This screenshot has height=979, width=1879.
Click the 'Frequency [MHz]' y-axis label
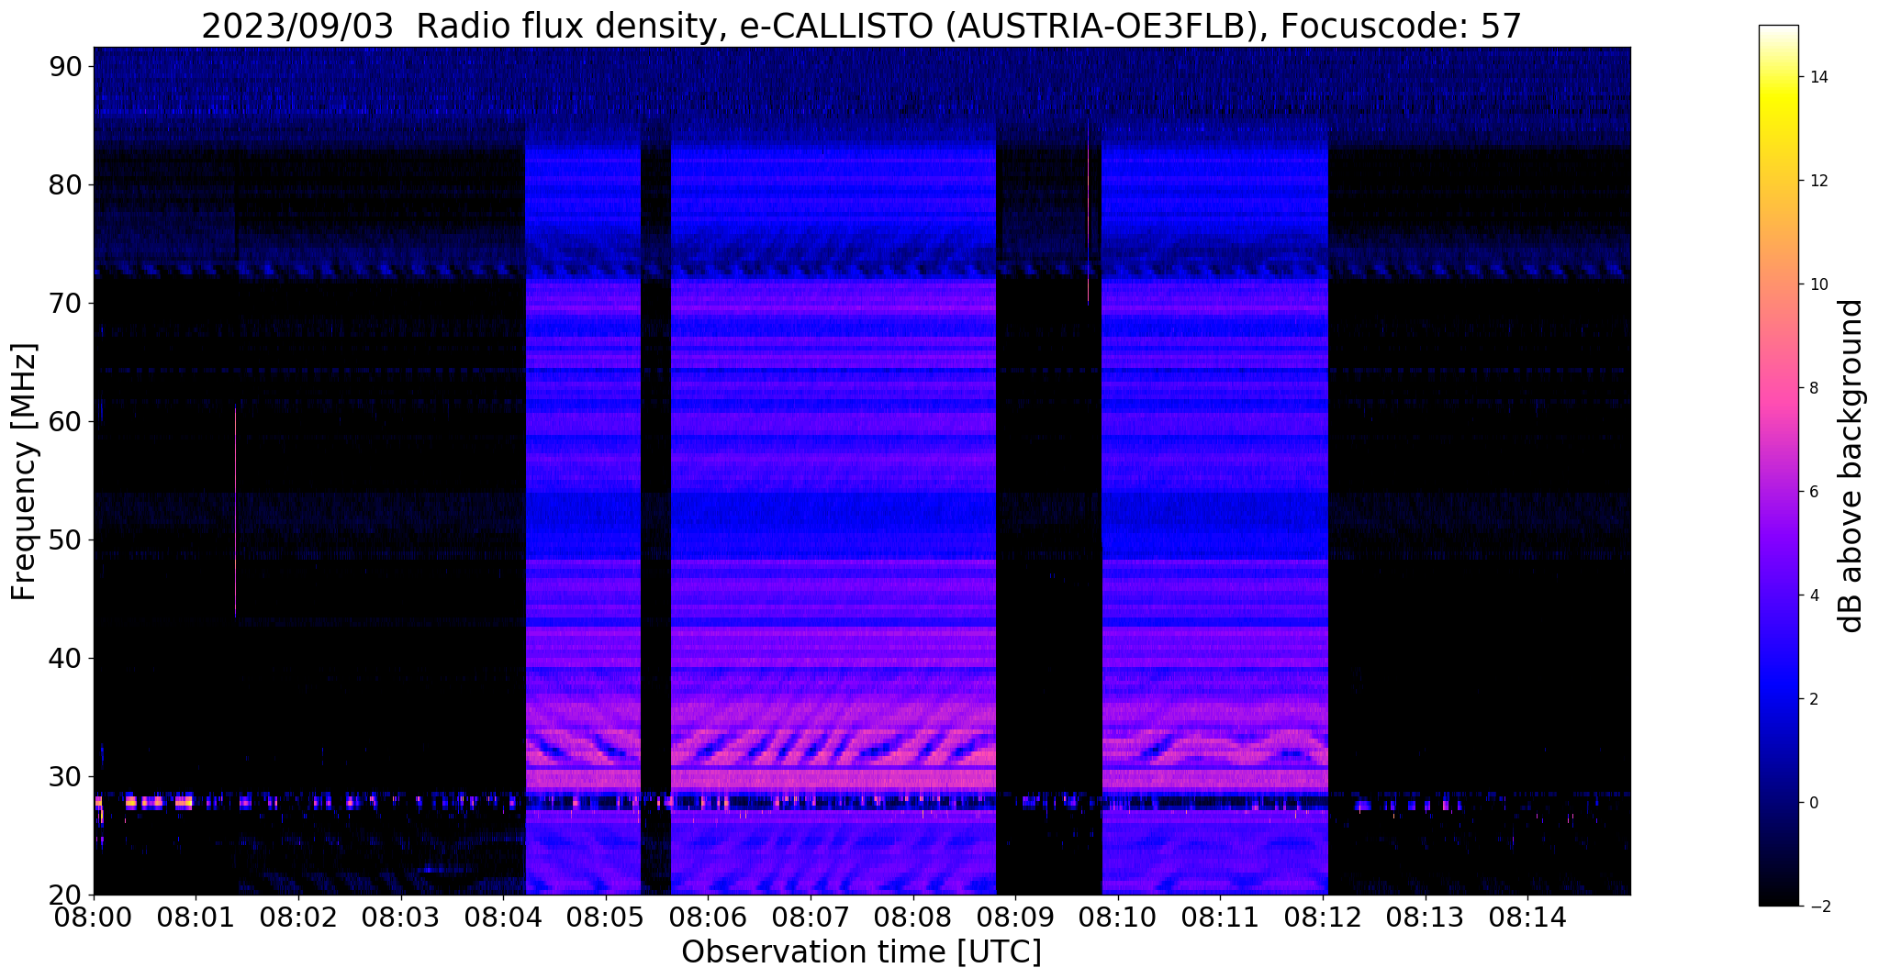coord(24,472)
